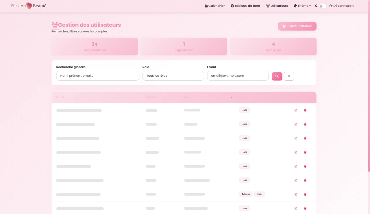
Task: Delete the user in the first row
Action: [x=305, y=110]
